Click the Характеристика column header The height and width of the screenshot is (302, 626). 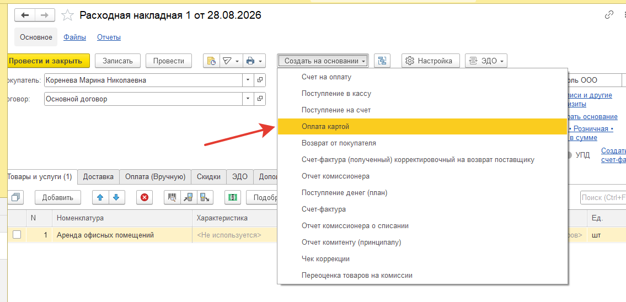coord(235,218)
